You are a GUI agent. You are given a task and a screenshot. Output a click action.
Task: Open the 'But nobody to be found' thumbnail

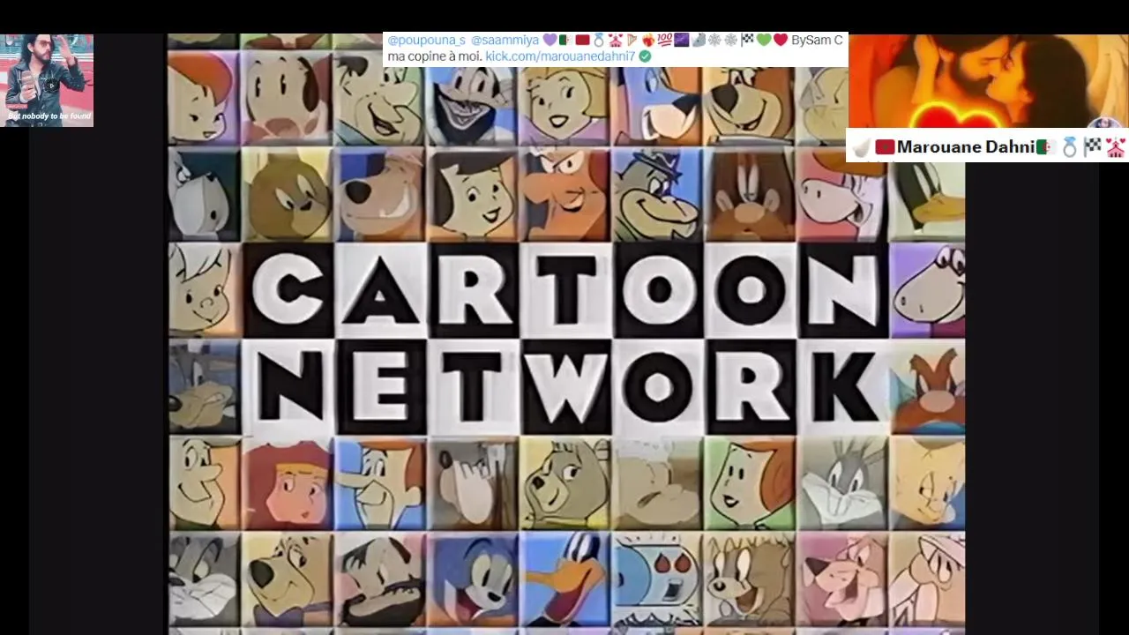click(47, 81)
